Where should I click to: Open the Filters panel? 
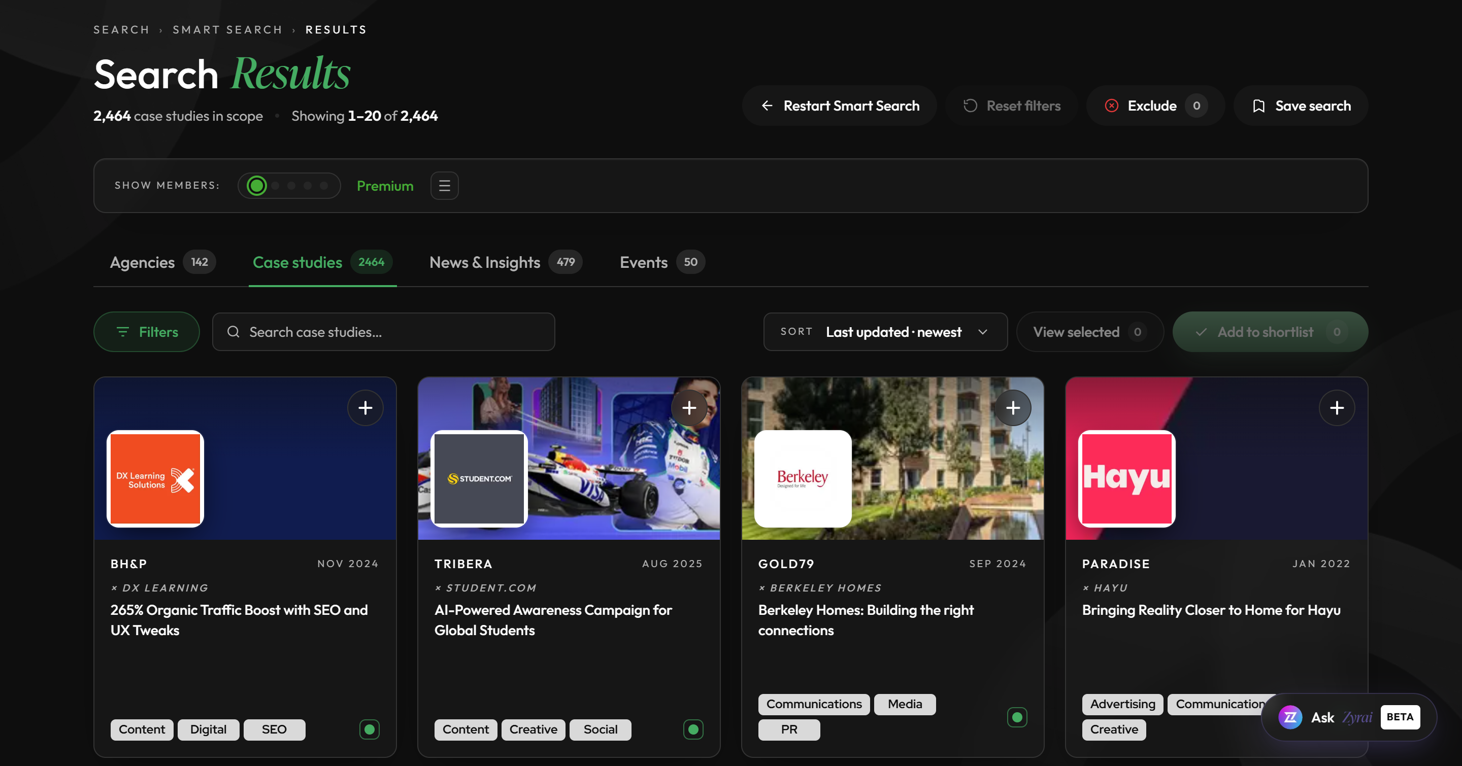pyautogui.click(x=146, y=332)
